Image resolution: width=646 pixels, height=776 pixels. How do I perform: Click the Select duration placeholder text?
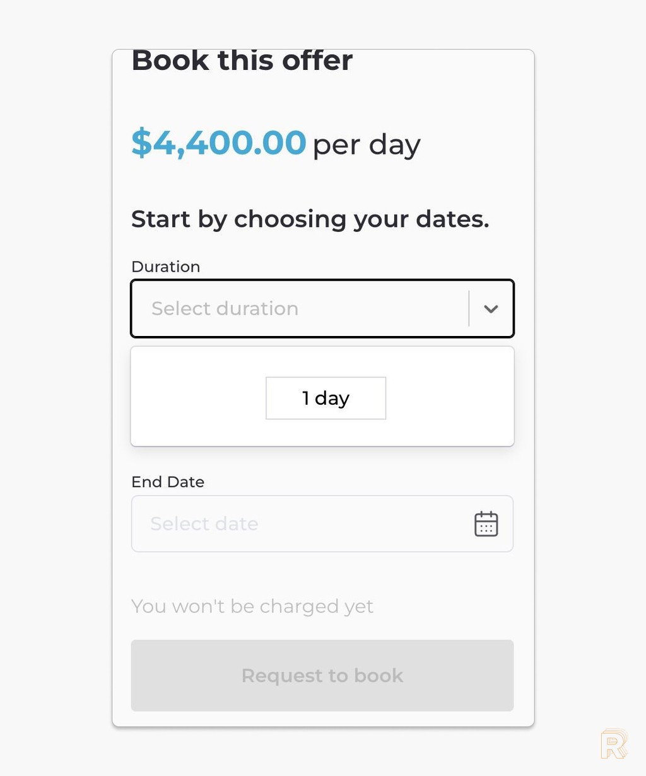tap(225, 309)
